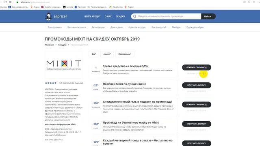Click the Скидки breadcrumb link
This screenshot has width=260, height=146.
coord(62,45)
